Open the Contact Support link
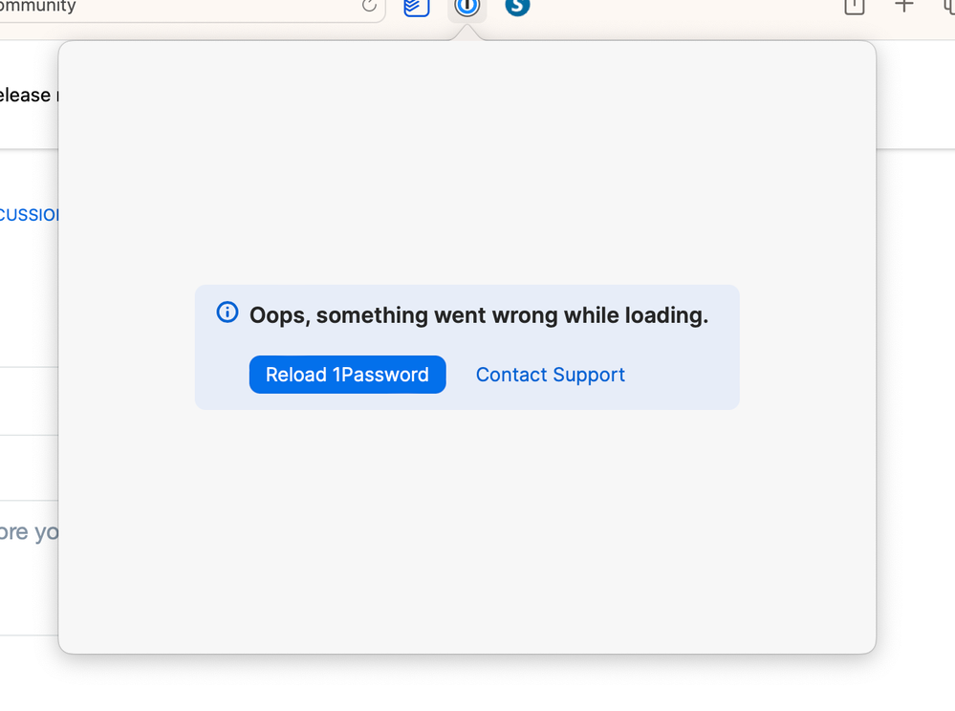 [x=550, y=375]
